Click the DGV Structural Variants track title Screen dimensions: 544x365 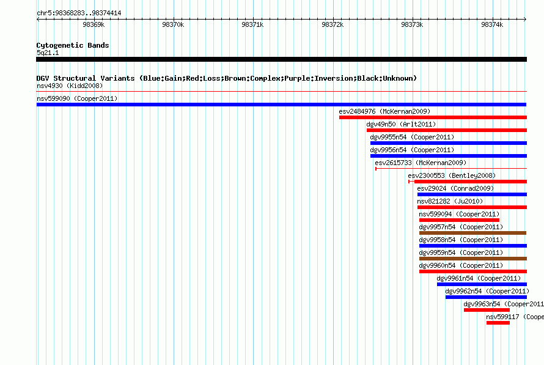pyautogui.click(x=227, y=78)
